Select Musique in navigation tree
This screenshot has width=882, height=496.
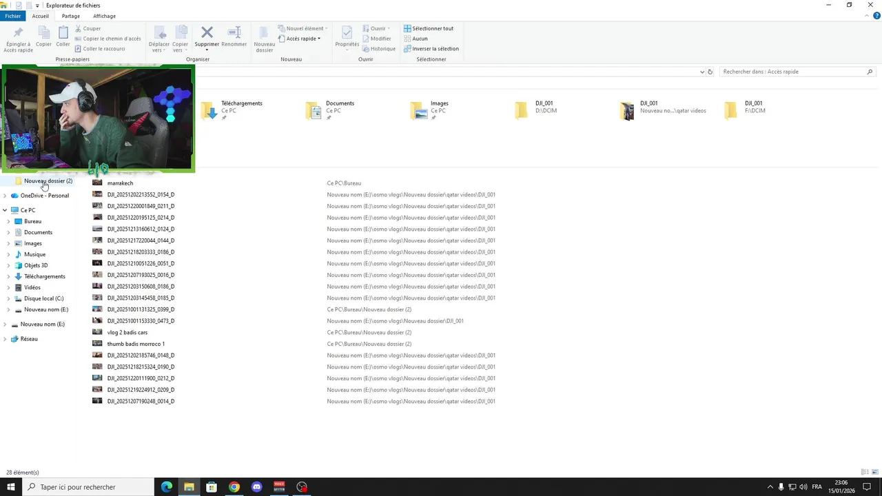click(x=34, y=254)
